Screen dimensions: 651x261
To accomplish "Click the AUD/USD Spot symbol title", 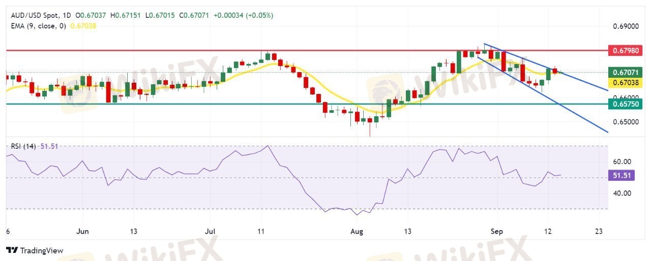I will 32,15.
